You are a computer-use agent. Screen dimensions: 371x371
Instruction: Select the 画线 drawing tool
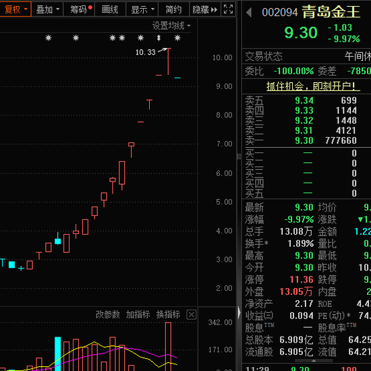pyautogui.click(x=110, y=9)
